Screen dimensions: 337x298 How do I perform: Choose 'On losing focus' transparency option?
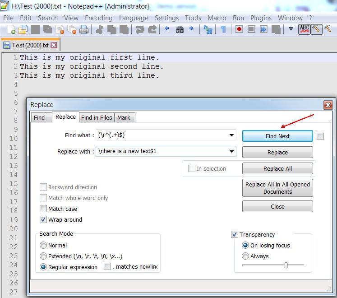tap(245, 245)
